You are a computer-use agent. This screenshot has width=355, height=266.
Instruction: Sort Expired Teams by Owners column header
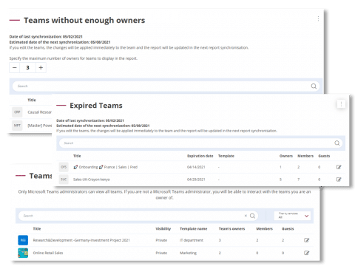tap(286, 156)
